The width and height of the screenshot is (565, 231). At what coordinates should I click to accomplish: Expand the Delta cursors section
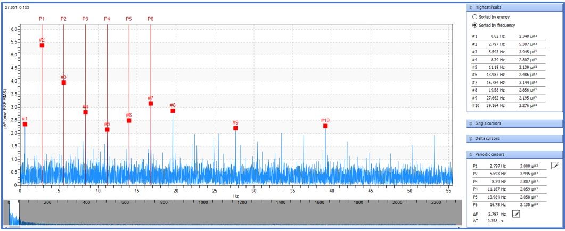point(470,139)
